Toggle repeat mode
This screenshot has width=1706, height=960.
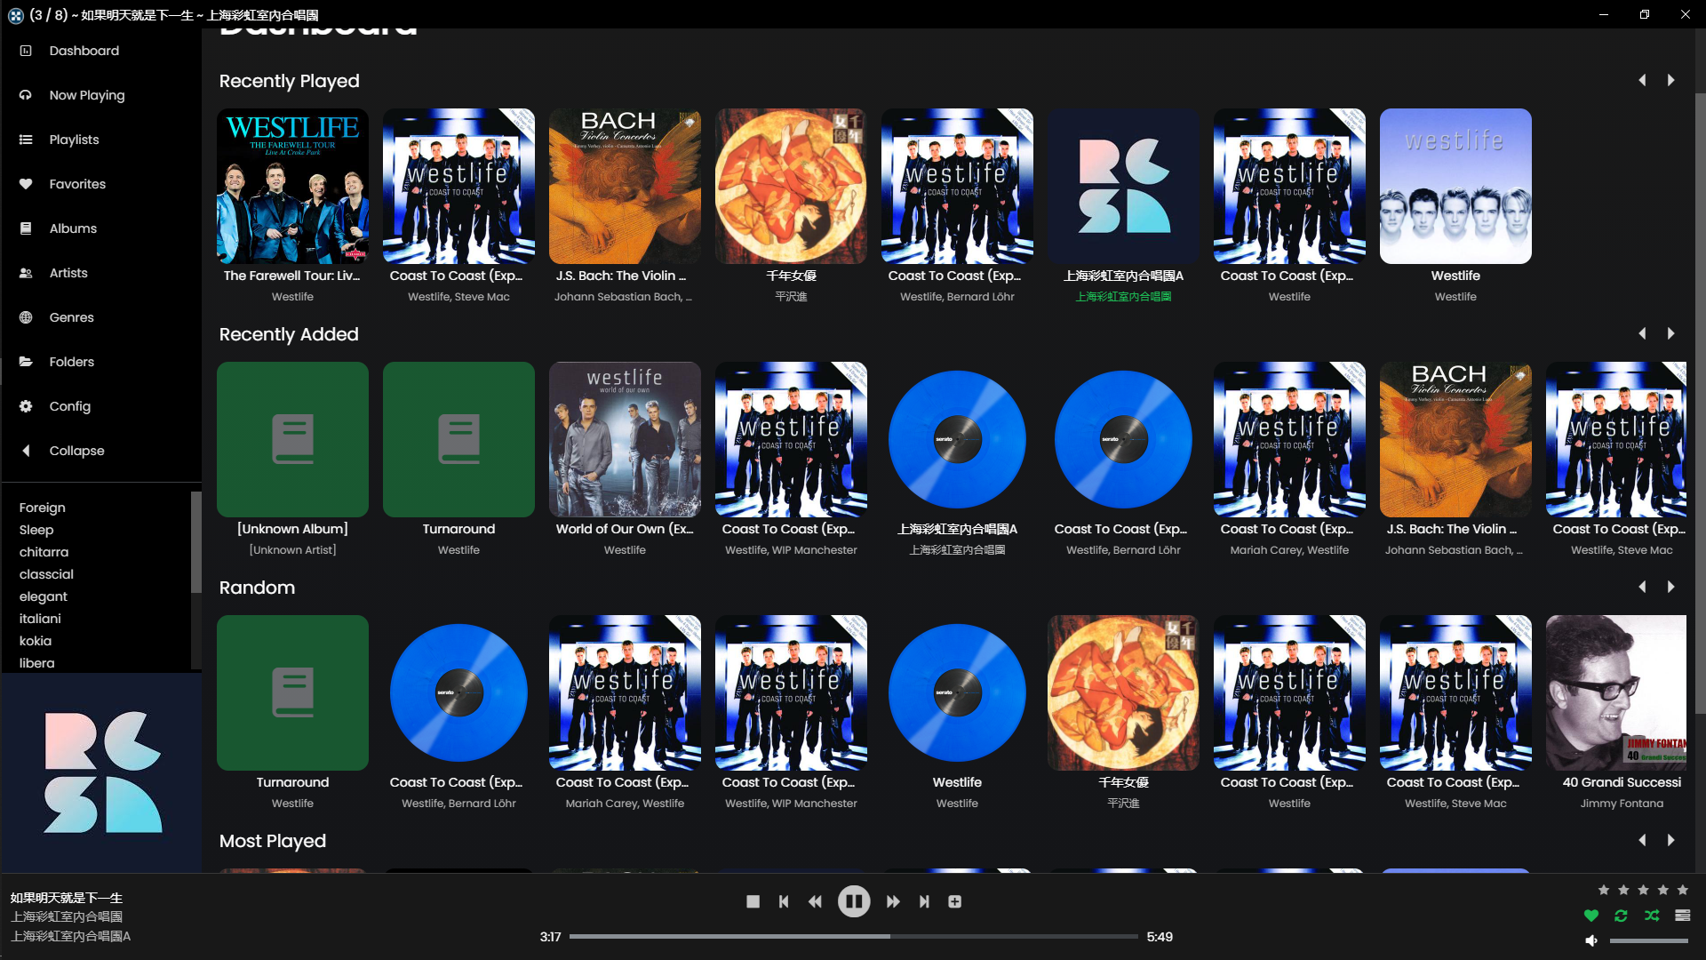[x=1621, y=916]
